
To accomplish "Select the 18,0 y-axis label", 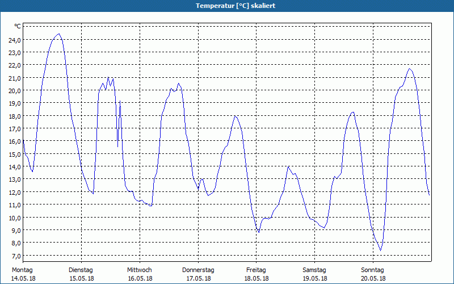I will 15,117.
